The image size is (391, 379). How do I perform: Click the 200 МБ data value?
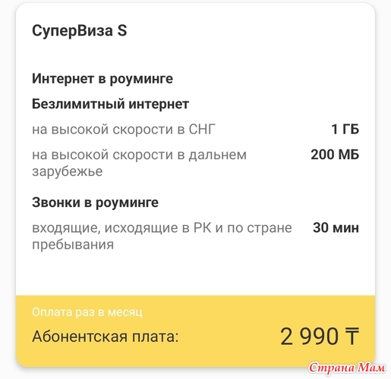tap(335, 155)
